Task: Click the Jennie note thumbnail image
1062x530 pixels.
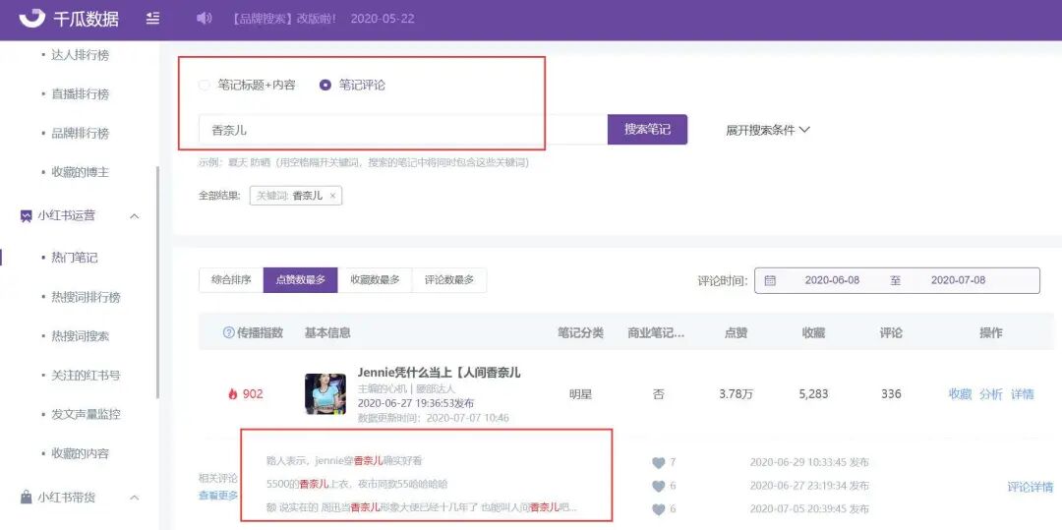Action: point(325,394)
